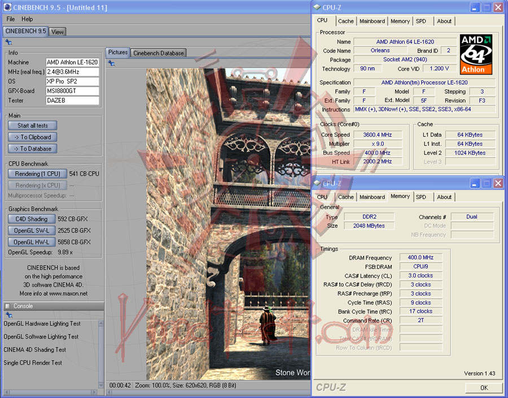Click the To Clipboard button
The height and width of the screenshot is (398, 508).
pyautogui.click(x=33, y=137)
